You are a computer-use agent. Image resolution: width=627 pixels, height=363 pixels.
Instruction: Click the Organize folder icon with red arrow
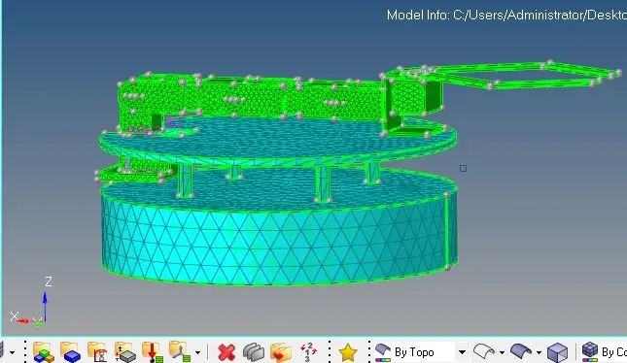281,352
